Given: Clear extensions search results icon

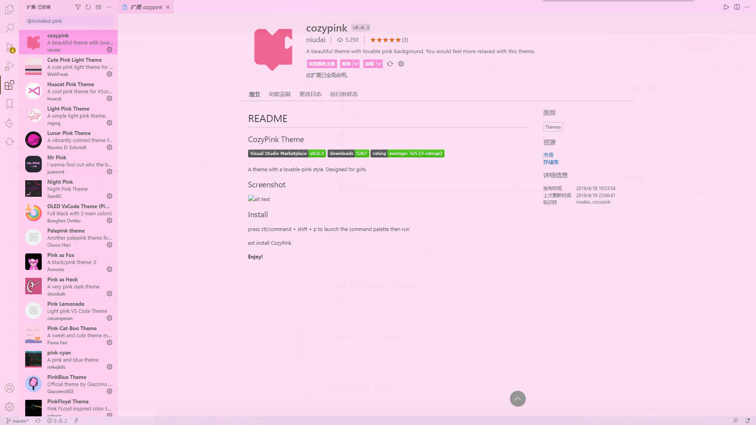Looking at the screenshot, I should tap(98, 7).
